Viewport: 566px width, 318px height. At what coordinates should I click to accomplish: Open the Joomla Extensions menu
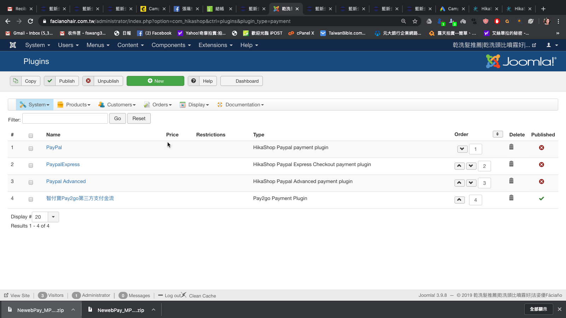click(x=215, y=45)
